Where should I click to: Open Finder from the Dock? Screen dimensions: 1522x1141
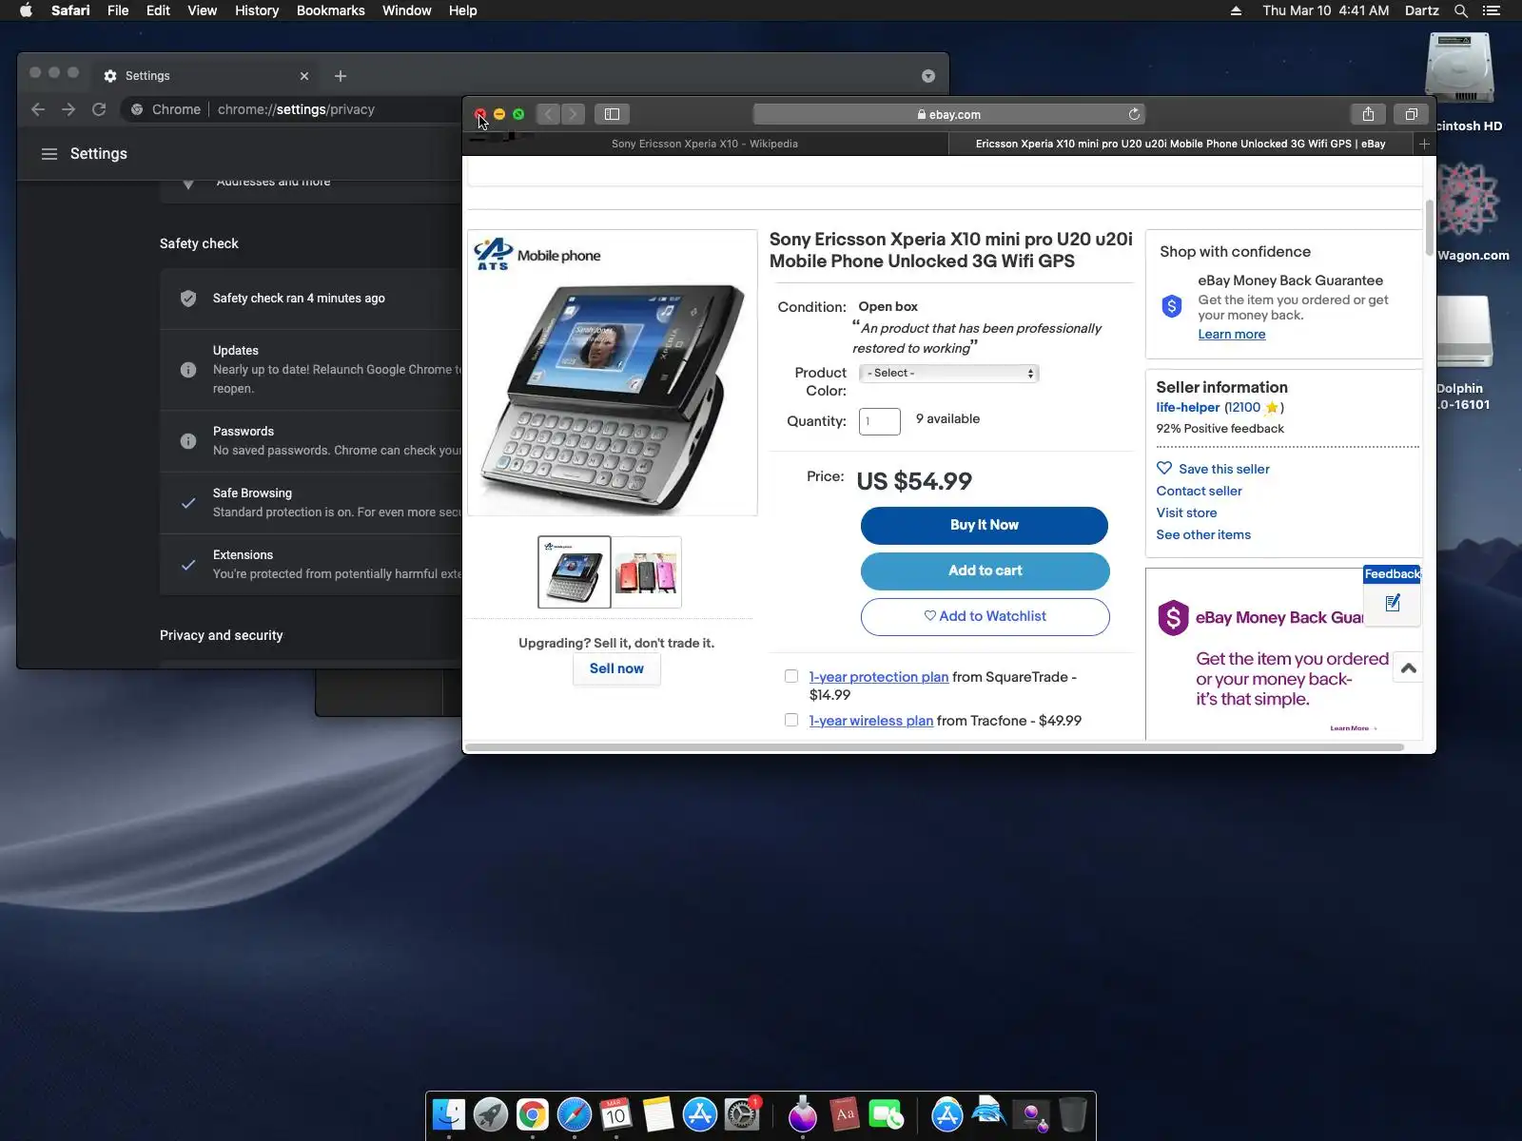[x=449, y=1114]
